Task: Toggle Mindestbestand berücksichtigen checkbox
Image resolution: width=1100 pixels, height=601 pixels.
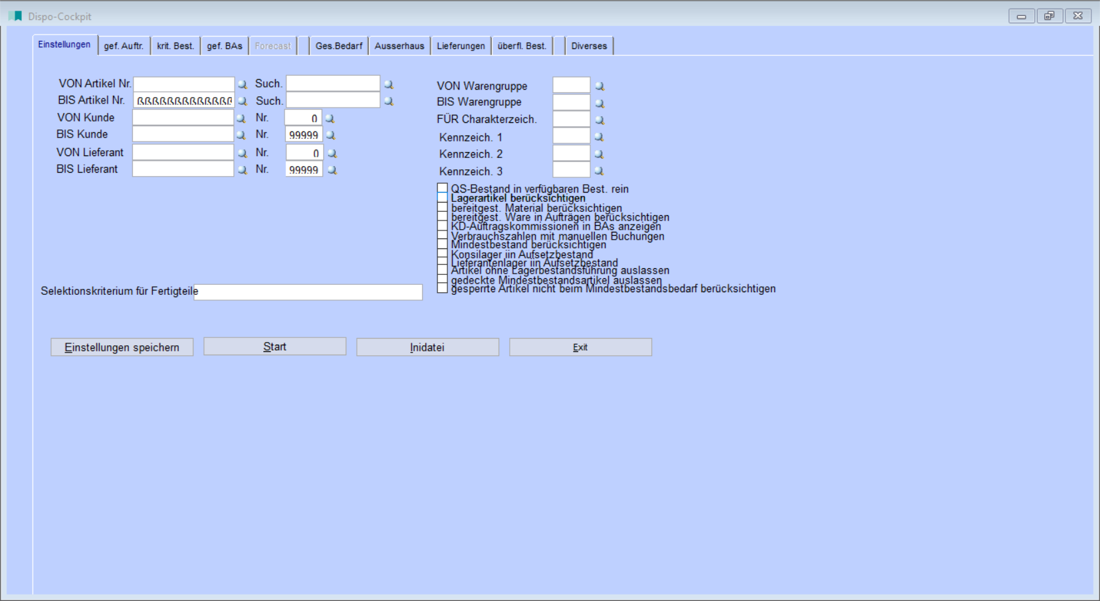Action: (x=443, y=244)
